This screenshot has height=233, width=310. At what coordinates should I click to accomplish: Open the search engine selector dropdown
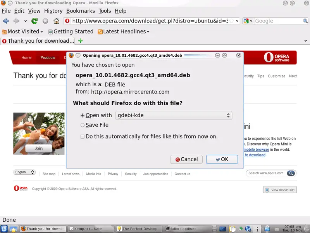tap(248, 21)
